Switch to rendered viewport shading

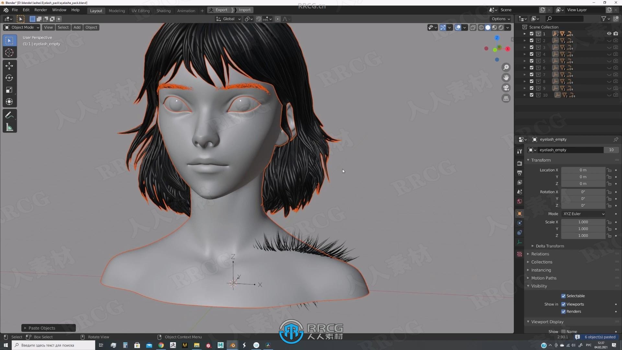(501, 28)
